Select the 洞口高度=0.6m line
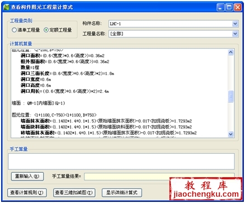 pos(36,86)
